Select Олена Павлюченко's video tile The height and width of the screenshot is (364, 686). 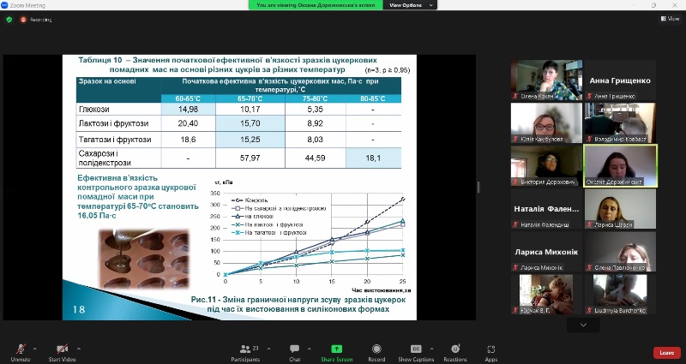(x=620, y=251)
